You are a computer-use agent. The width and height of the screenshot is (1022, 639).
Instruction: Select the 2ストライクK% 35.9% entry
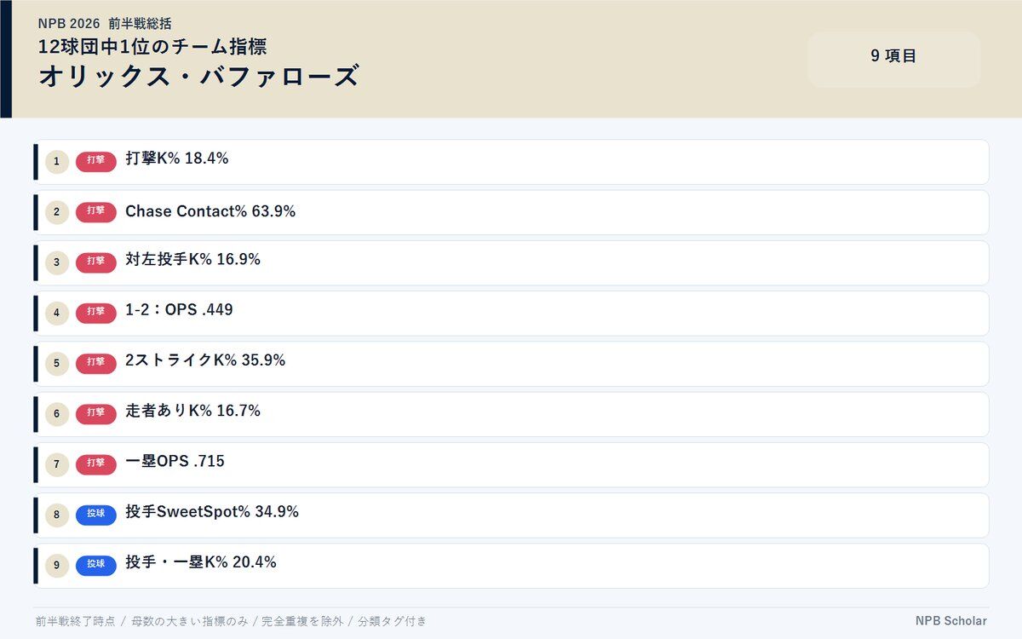(511, 364)
